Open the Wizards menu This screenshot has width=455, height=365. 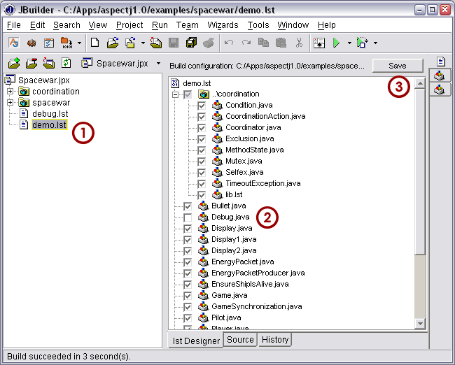click(224, 25)
